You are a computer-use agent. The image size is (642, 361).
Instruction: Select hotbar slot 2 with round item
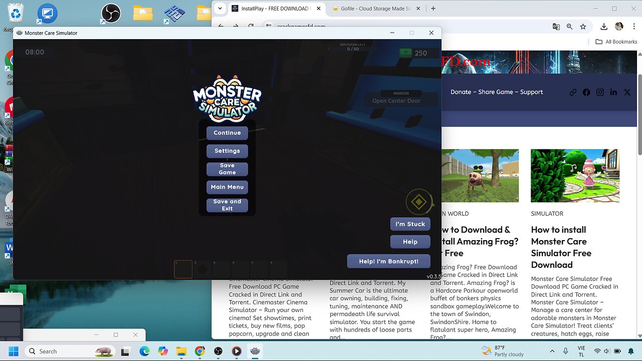[202, 269]
